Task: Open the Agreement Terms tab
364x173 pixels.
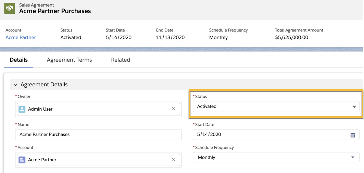Action: click(69, 60)
